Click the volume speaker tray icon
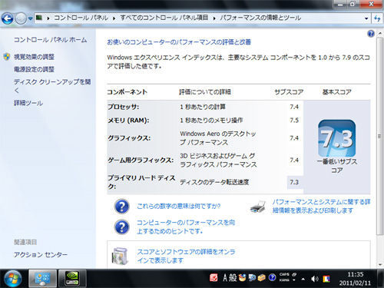Image resolution: width=384 pixels, height=288 pixels. 315,279
